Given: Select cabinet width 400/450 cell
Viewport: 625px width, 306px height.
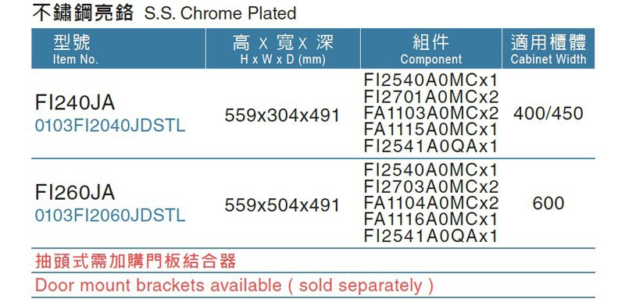Looking at the screenshot, I should point(548,114).
